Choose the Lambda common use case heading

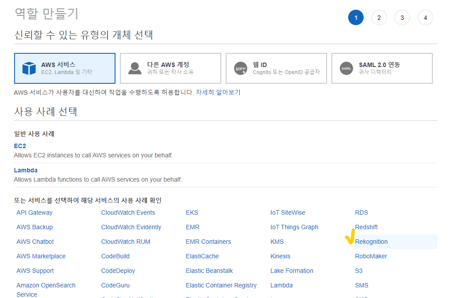click(26, 170)
